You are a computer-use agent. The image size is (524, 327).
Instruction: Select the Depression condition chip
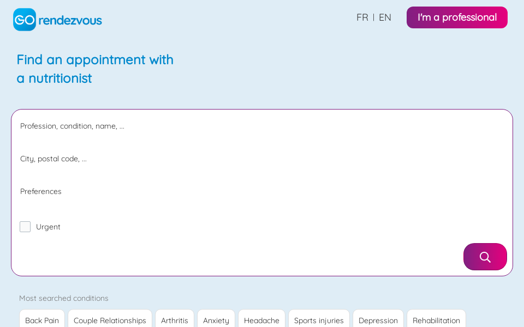378,320
